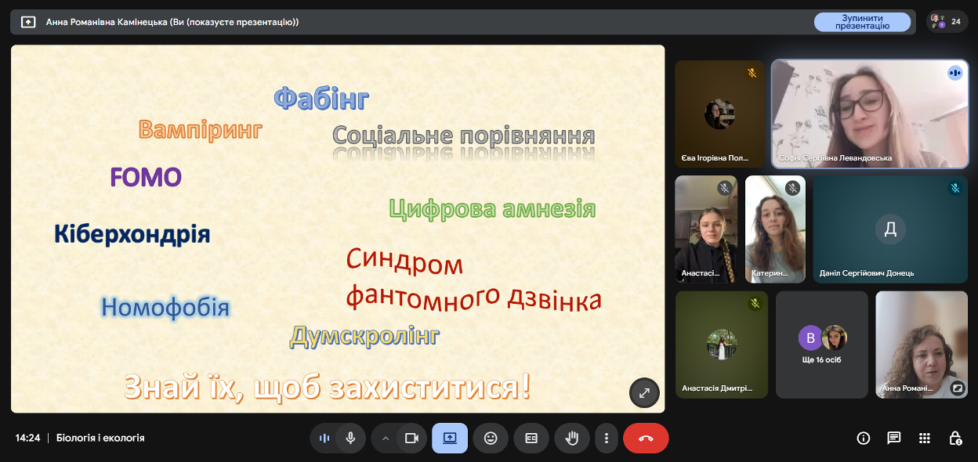The width and height of the screenshot is (978, 462).
Task: Click muted mic icon on Катерина's tile
Action: click(x=793, y=188)
